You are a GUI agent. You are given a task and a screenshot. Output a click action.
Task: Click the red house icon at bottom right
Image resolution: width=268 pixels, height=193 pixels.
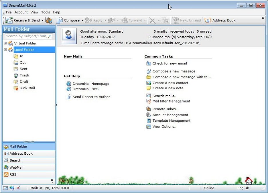pyautogui.click(x=249, y=180)
